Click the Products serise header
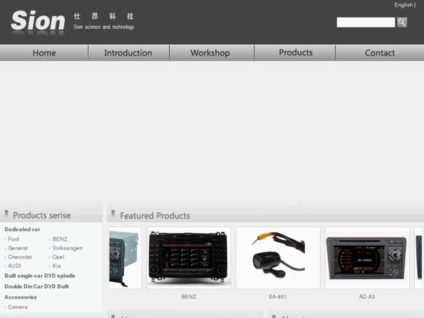This screenshot has width=424, height=318. (x=42, y=215)
